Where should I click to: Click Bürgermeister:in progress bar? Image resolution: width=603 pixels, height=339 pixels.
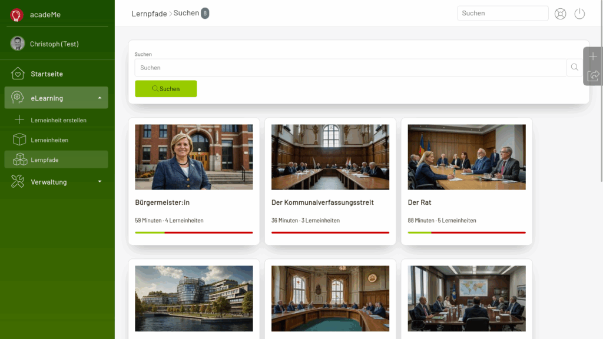pyautogui.click(x=194, y=232)
